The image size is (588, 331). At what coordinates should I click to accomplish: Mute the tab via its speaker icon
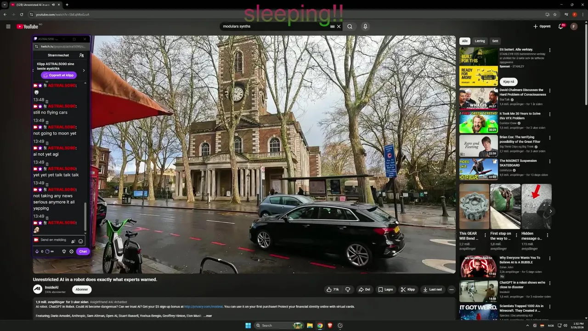click(x=53, y=5)
